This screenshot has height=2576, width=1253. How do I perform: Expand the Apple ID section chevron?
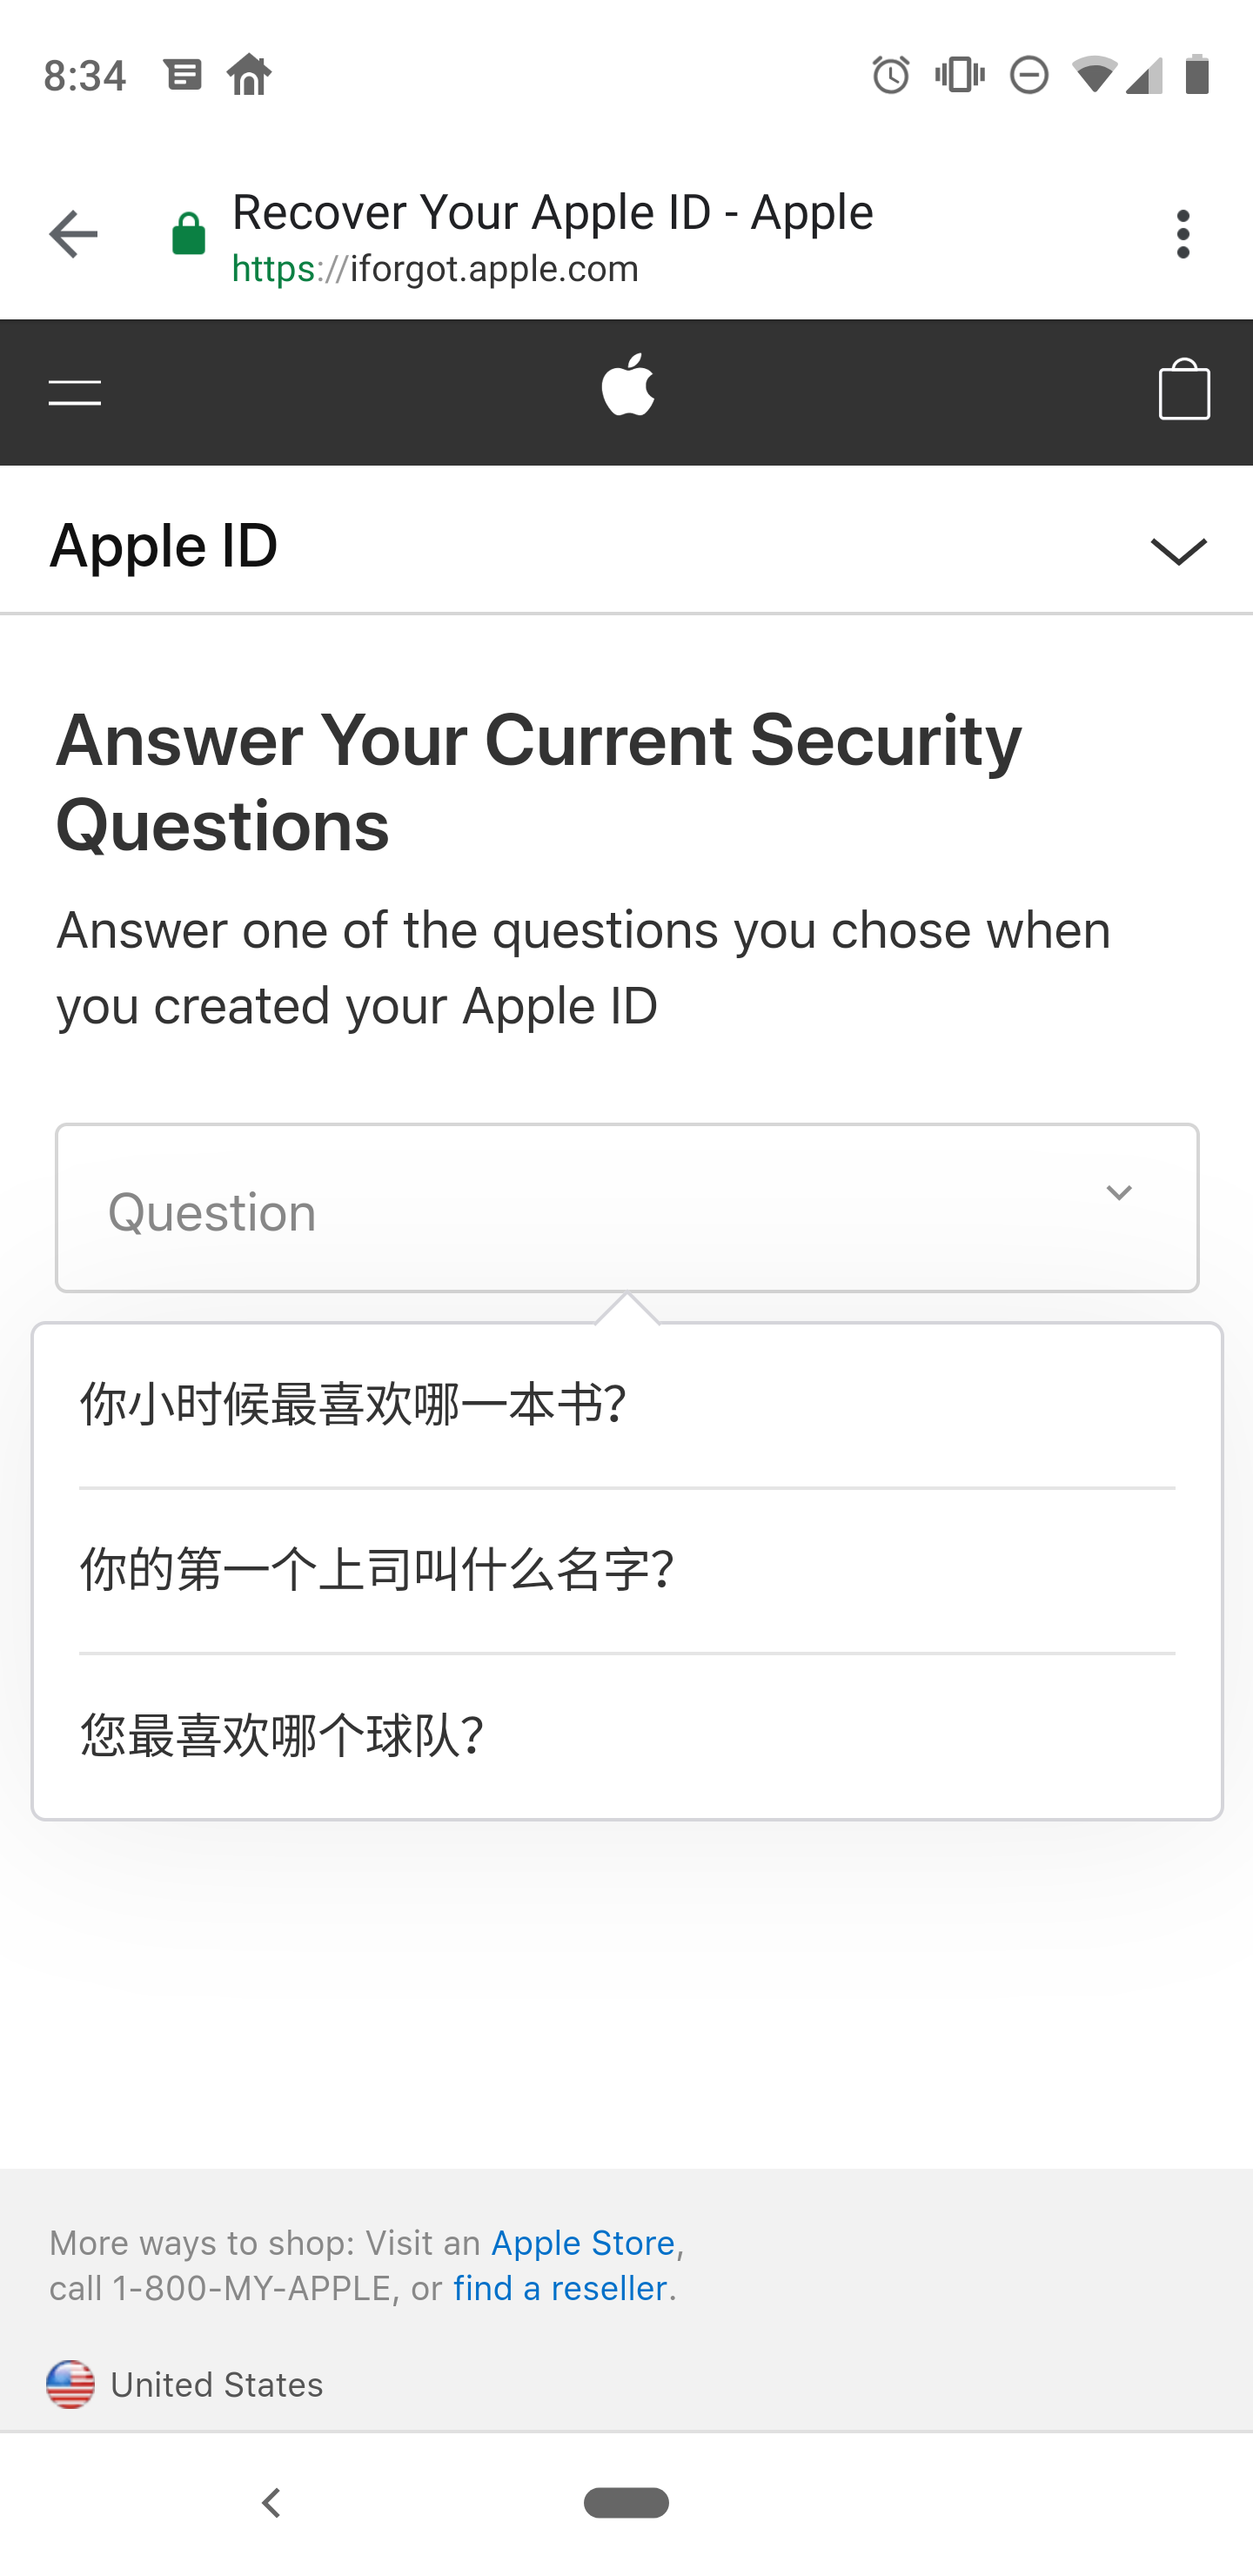[x=1179, y=550]
